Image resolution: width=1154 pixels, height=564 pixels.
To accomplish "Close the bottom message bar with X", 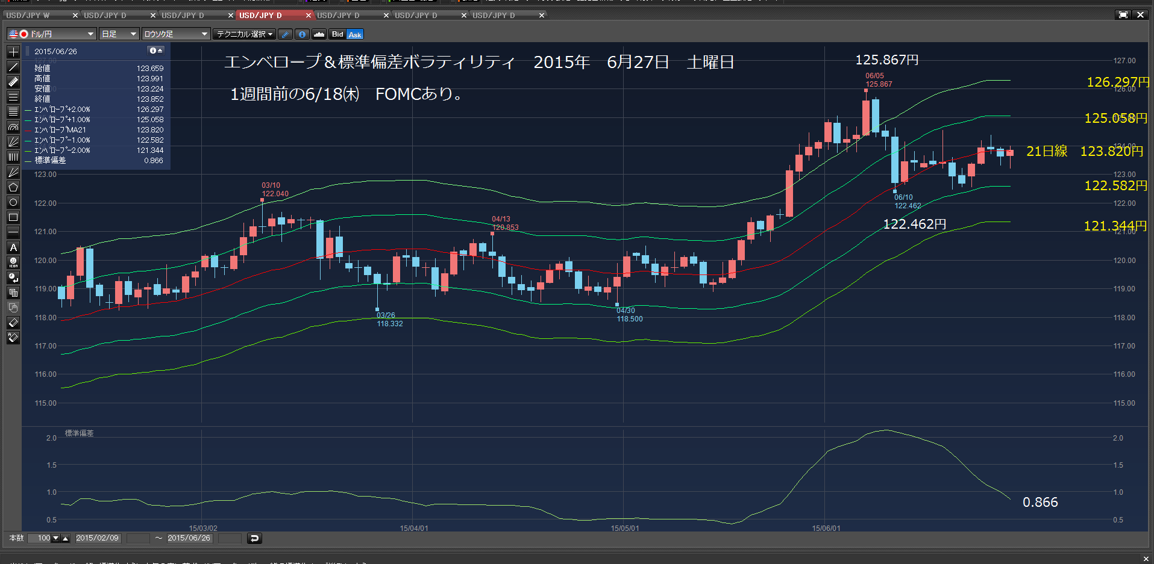I will (1146, 559).
